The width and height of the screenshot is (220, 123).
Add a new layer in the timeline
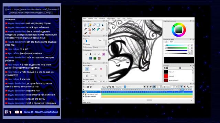click(x=88, y=87)
